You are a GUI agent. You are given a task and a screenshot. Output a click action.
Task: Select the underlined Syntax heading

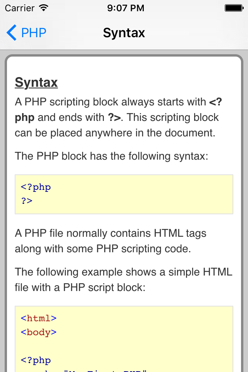click(x=36, y=82)
